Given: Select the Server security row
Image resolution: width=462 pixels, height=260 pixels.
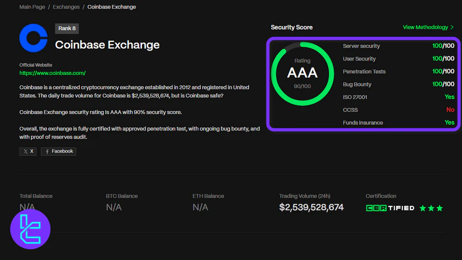Looking at the screenshot, I should (399, 46).
